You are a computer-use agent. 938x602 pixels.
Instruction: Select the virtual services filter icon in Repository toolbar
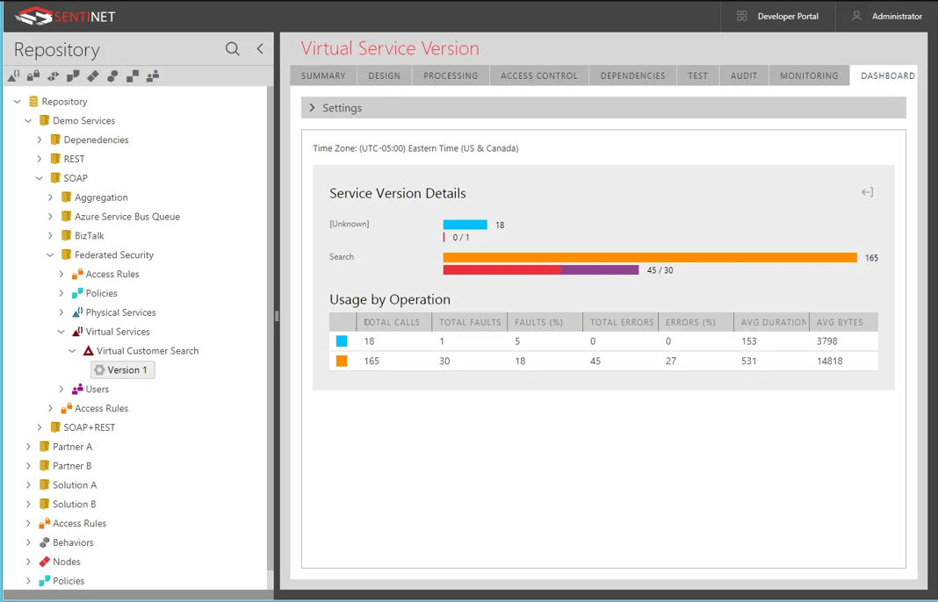[x=12, y=76]
